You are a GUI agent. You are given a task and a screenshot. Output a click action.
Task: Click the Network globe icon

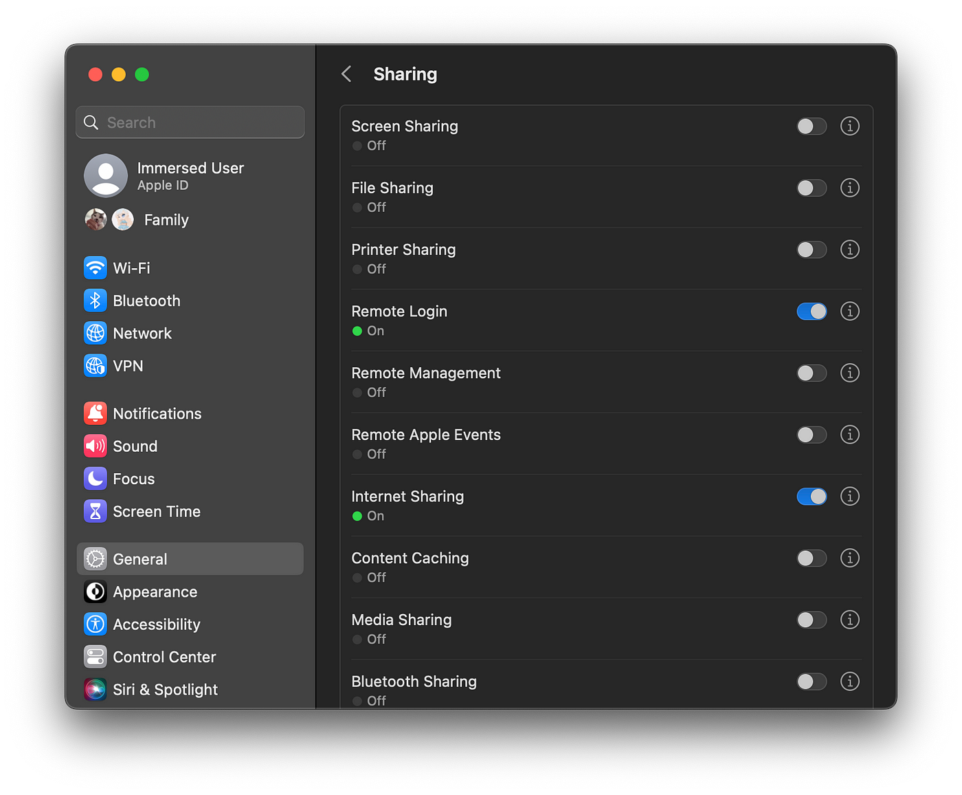coord(96,333)
